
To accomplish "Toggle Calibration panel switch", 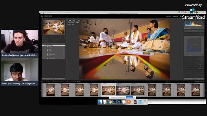I will tap(184, 69).
